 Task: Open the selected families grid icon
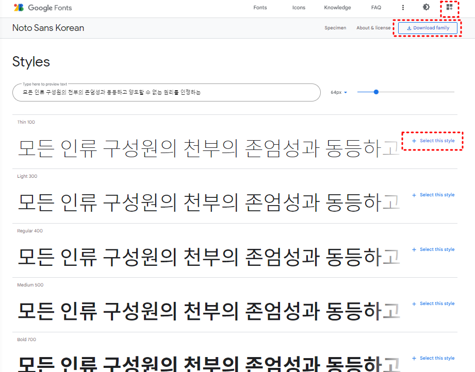coord(450,7)
